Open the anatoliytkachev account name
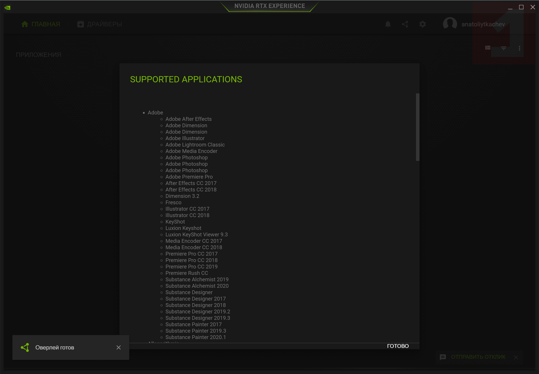Image resolution: width=539 pixels, height=374 pixels. tap(483, 24)
